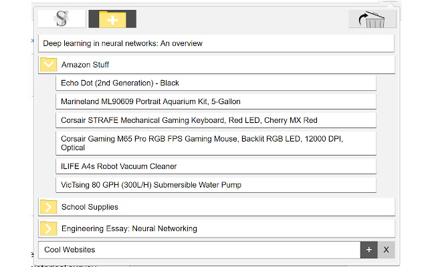Expand the School Supplies folder

(x=48, y=207)
